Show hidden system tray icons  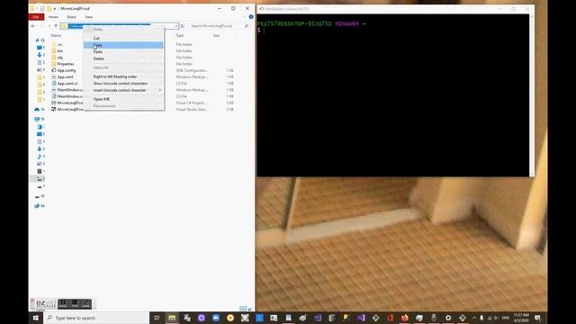coord(474,318)
